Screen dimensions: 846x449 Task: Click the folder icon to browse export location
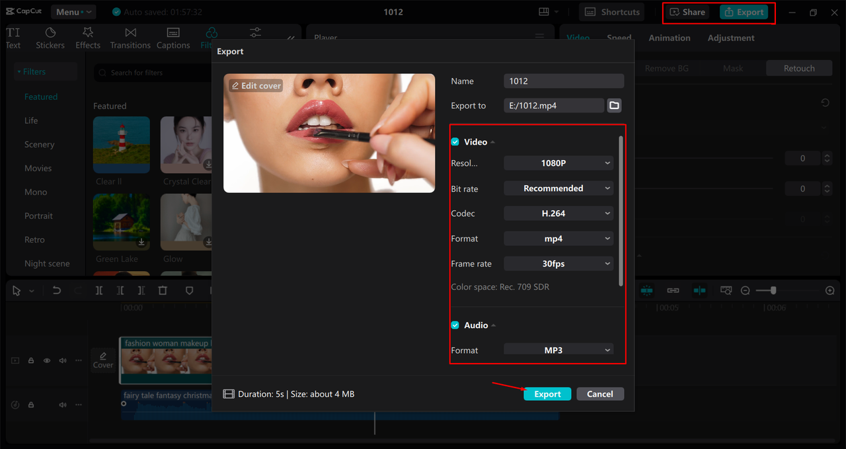(x=614, y=105)
